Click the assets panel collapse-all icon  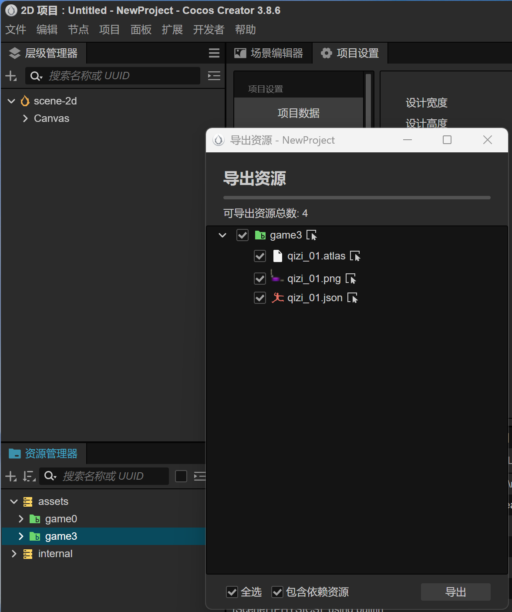tap(200, 476)
